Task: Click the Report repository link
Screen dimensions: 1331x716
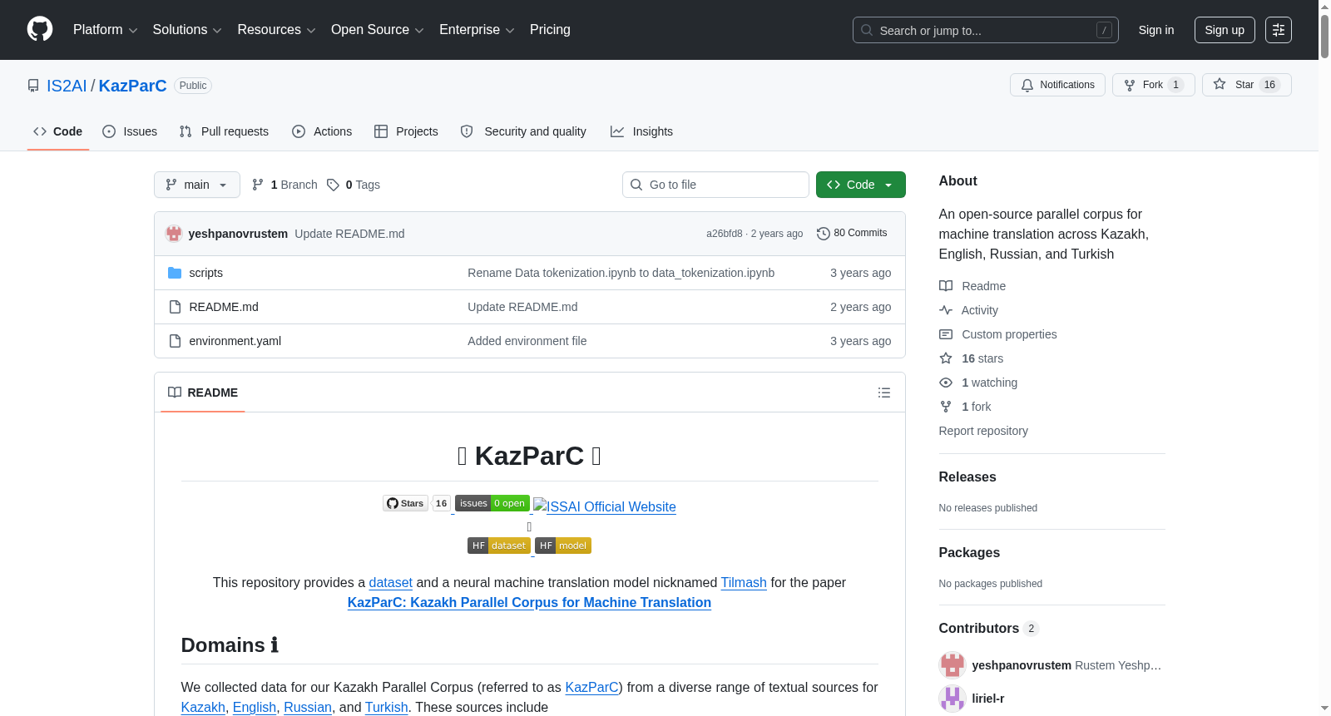Action: (983, 431)
